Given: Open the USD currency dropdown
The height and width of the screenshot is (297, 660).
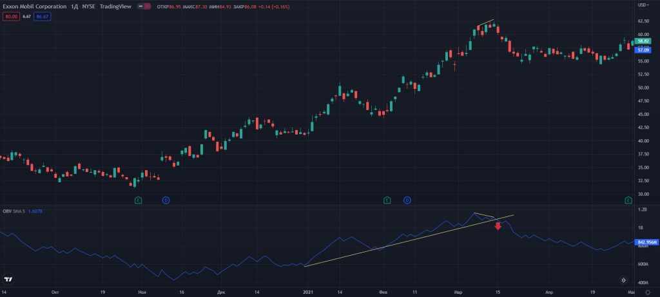Looking at the screenshot, I should pyautogui.click(x=643, y=5).
